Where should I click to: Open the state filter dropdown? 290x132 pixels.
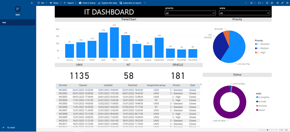245,13
